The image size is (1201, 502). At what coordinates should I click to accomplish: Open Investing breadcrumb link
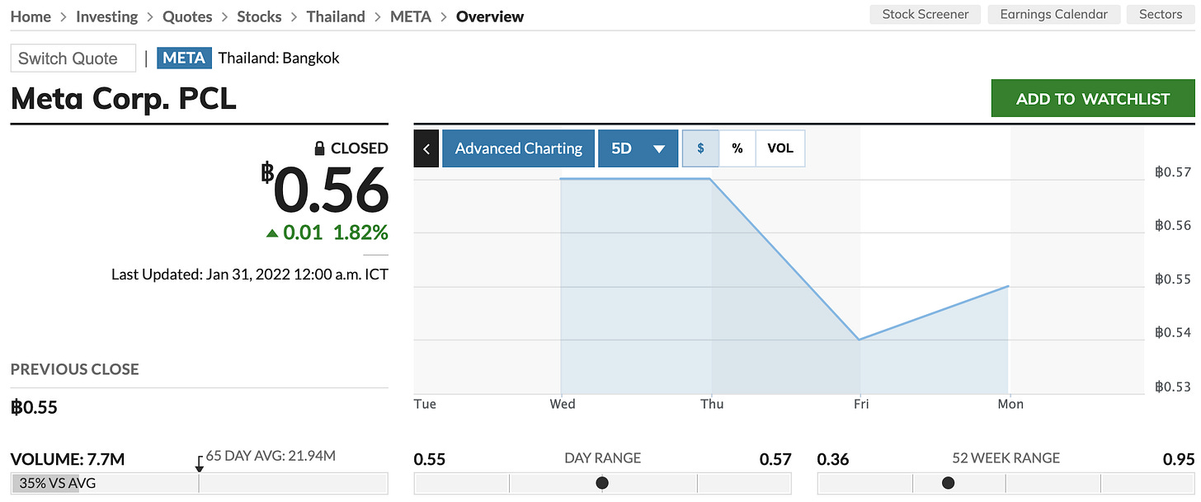(x=107, y=16)
